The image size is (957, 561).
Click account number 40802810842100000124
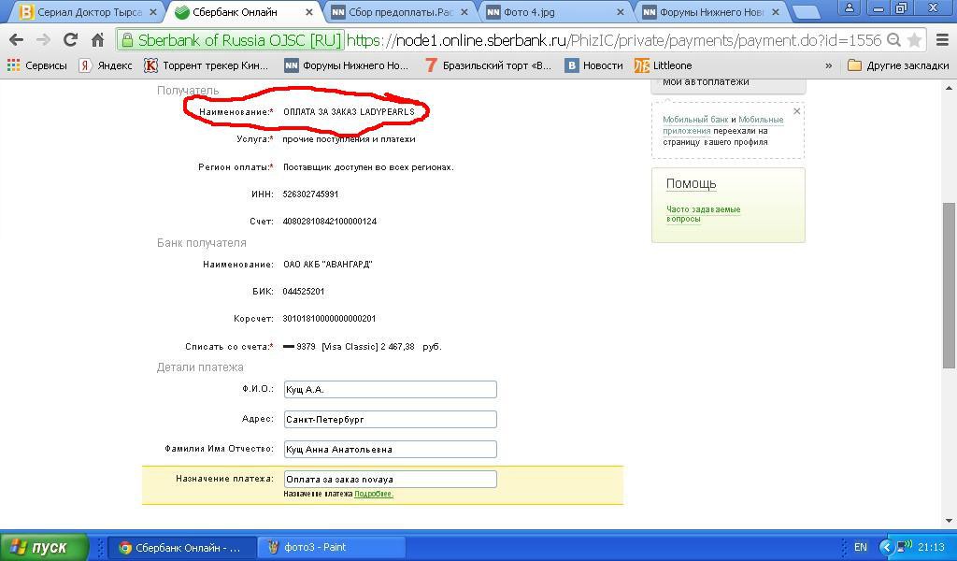330,221
